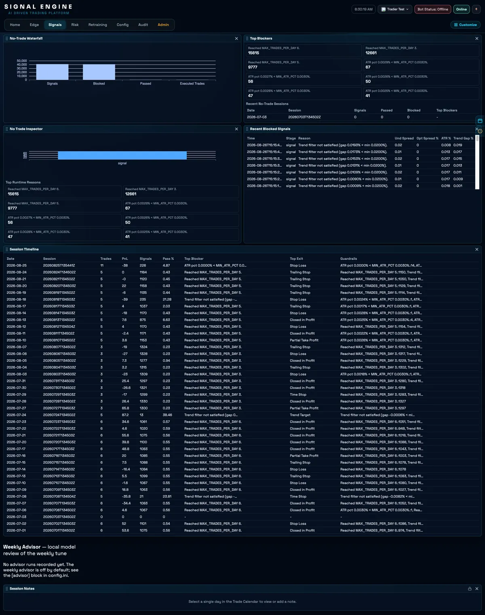The width and height of the screenshot is (485, 615).
Task: Grab the Top Blockers drag handle
Action: coord(247,38)
